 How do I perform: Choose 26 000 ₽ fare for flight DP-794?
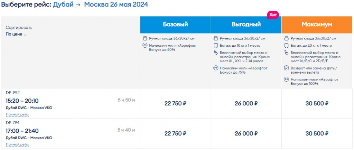tap(246, 133)
